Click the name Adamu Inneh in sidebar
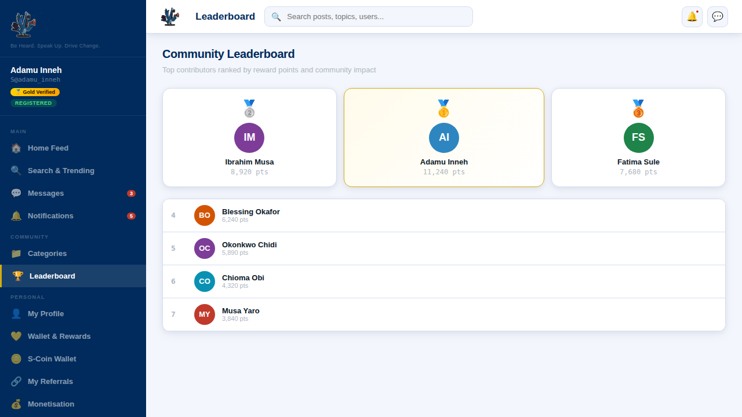The width and height of the screenshot is (742, 417). point(36,71)
